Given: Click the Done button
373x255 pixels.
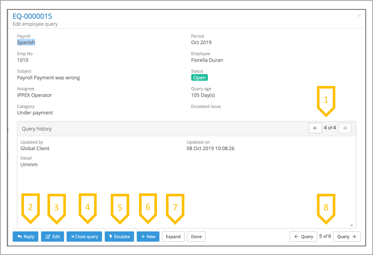Looking at the screenshot, I should click(x=196, y=237).
